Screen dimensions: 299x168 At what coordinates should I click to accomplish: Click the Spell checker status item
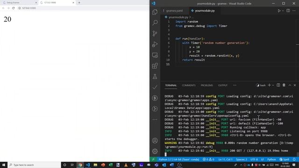pos(285,160)
